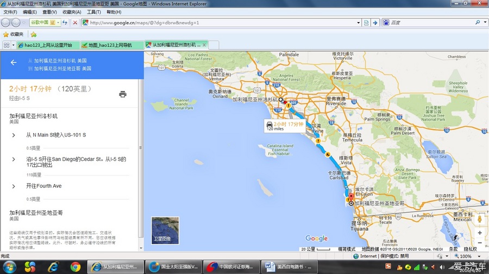Zoom in on the map with the plus button
The height and width of the screenshot is (274, 489).
tap(480, 233)
